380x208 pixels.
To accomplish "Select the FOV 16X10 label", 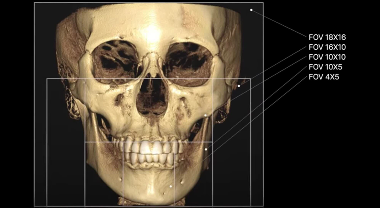I will tap(327, 47).
